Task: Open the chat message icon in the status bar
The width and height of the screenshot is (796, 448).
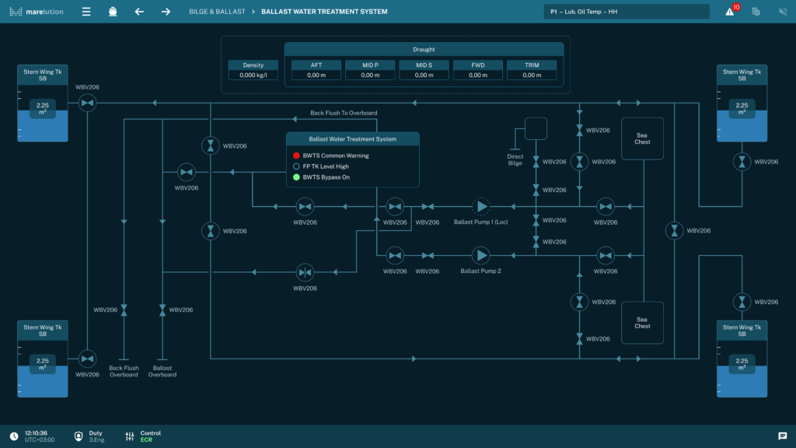Action: pos(782,436)
